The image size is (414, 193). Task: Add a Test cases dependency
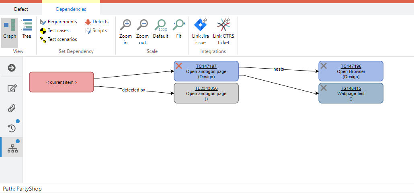click(54, 30)
